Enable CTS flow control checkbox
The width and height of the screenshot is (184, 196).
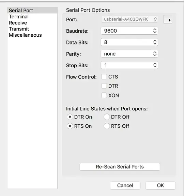[x=104, y=77]
